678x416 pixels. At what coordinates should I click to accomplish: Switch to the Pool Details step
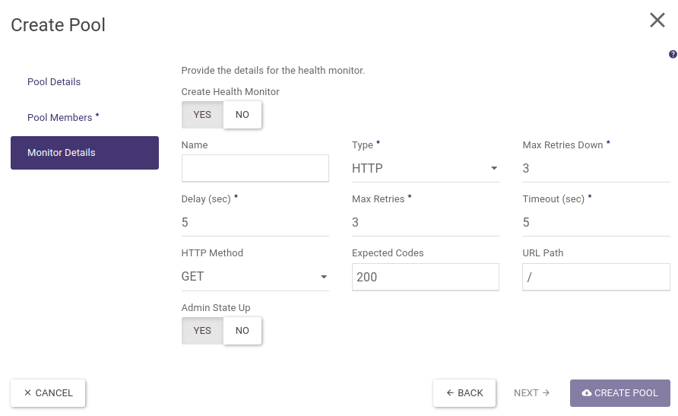pos(54,82)
